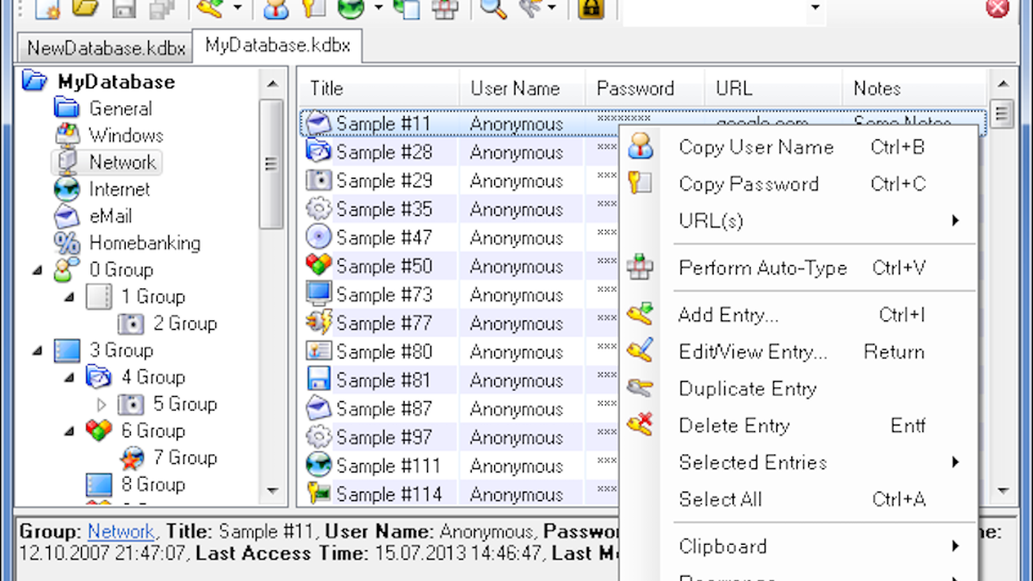
Task: Click the Copy User Name toolbar icon
Action: 276,9
